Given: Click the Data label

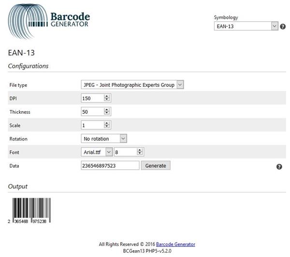Looking at the screenshot, I should [x=14, y=166].
